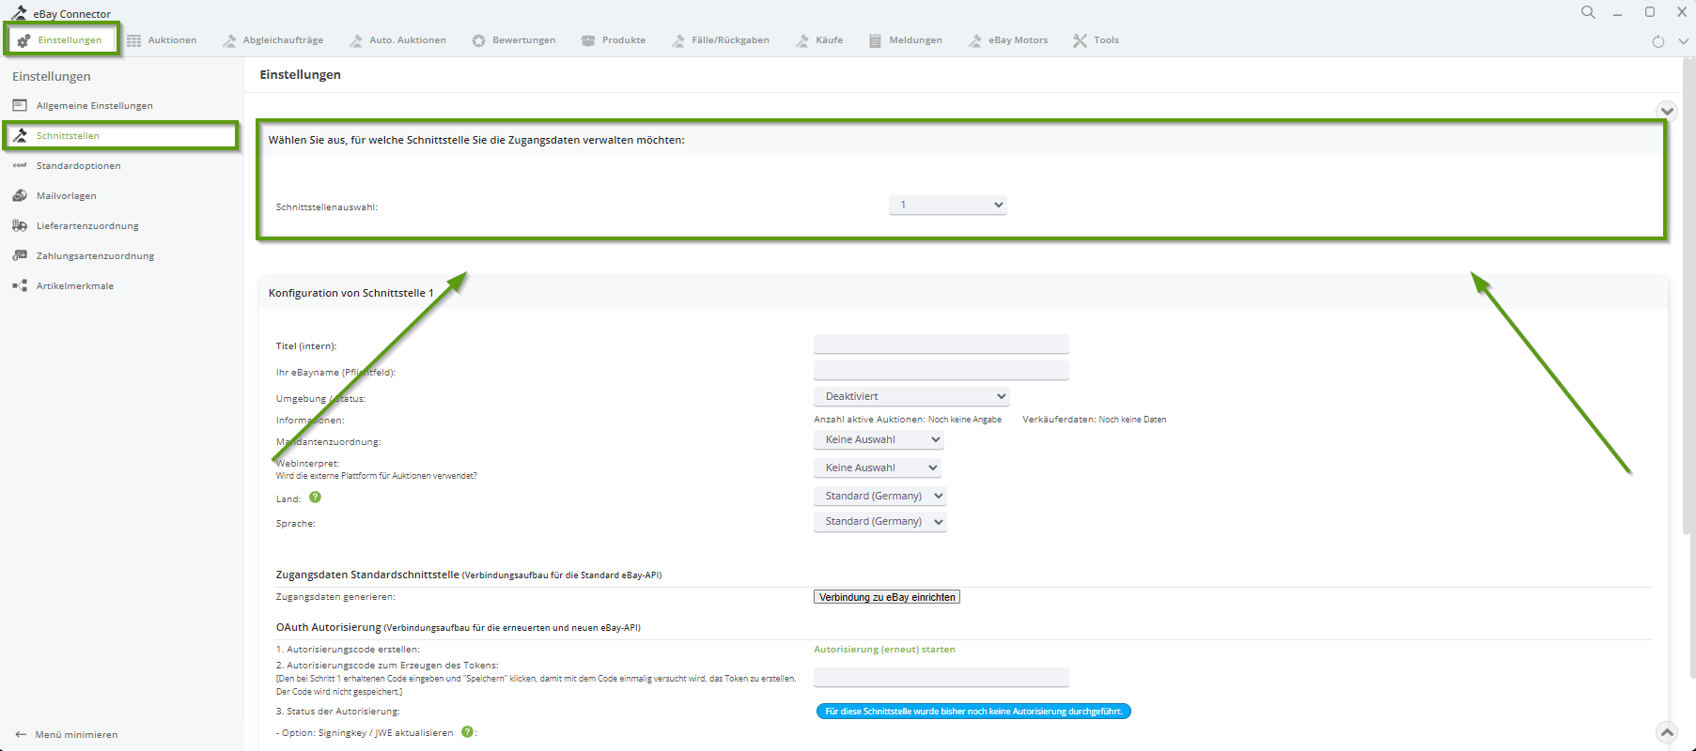Viewport: 1696px width, 751px height.
Task: Click the Standardoptionen conf icon
Action: coord(20,165)
